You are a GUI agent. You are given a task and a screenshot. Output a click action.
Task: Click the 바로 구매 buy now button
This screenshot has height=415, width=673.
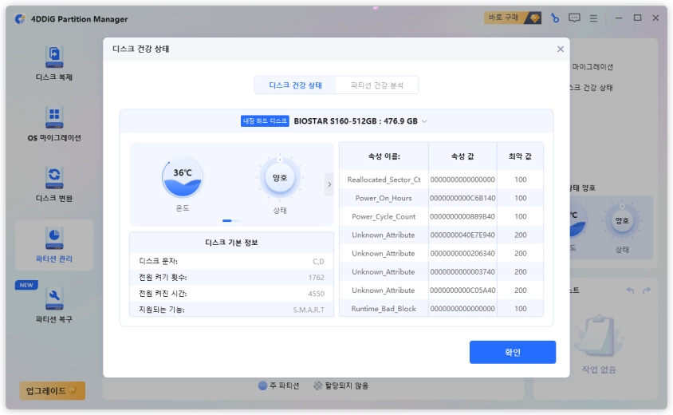513,18
